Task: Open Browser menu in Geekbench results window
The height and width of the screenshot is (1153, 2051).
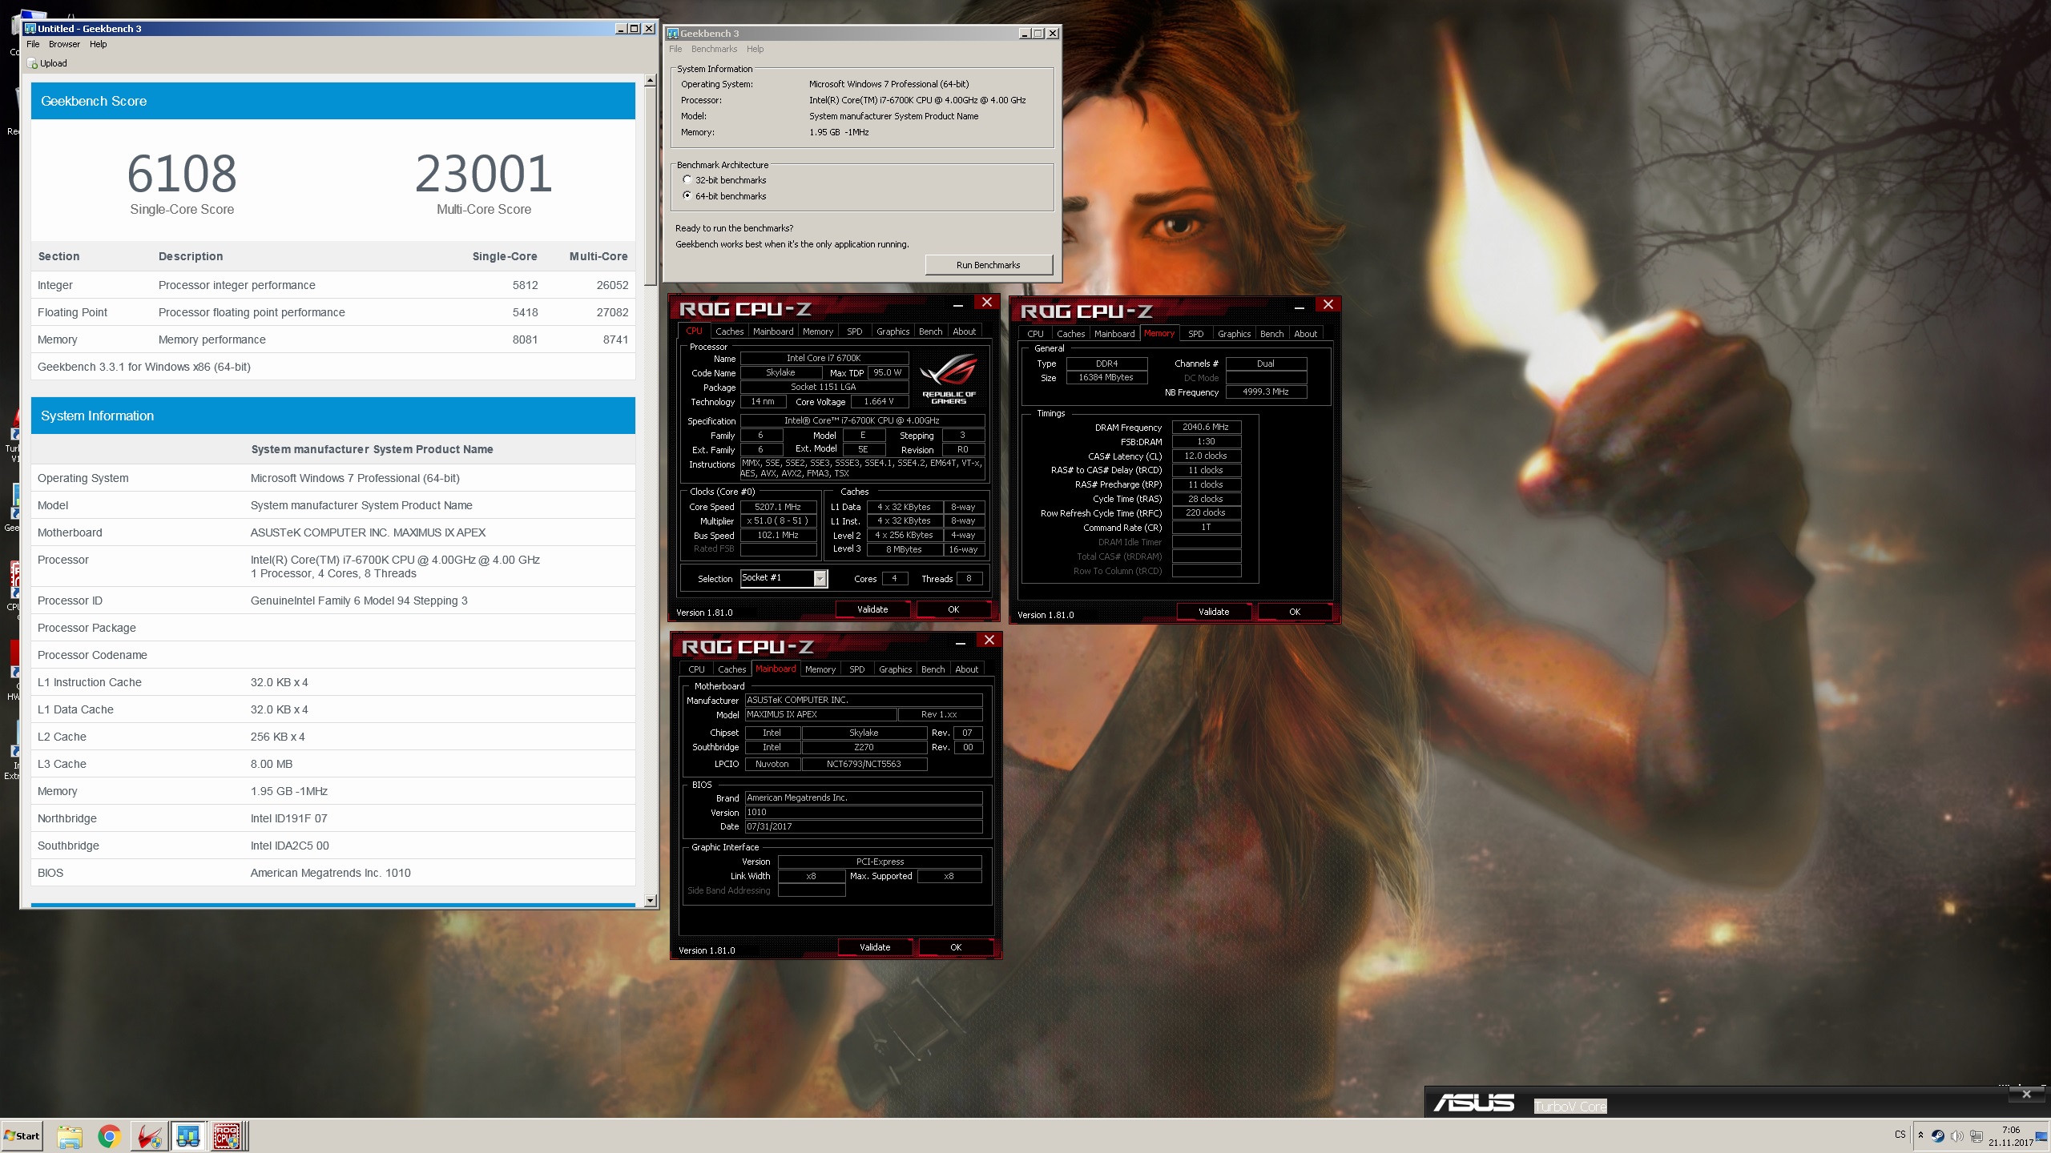Action: click(x=64, y=44)
